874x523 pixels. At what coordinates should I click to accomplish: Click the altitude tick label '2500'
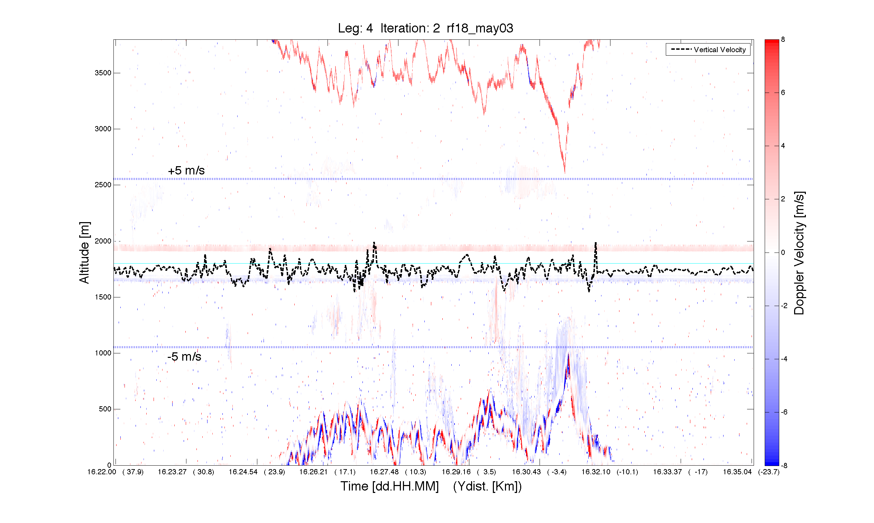pos(103,185)
